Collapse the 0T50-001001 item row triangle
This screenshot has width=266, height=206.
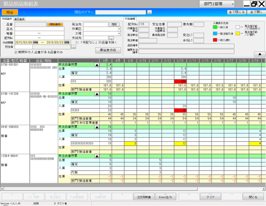97,65
